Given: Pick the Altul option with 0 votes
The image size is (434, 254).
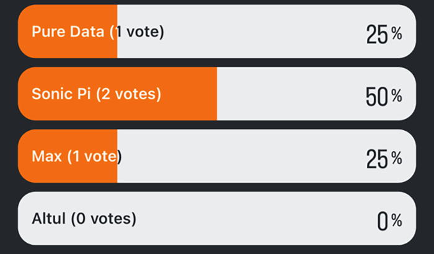Looking at the screenshot, I should pos(217,219).
